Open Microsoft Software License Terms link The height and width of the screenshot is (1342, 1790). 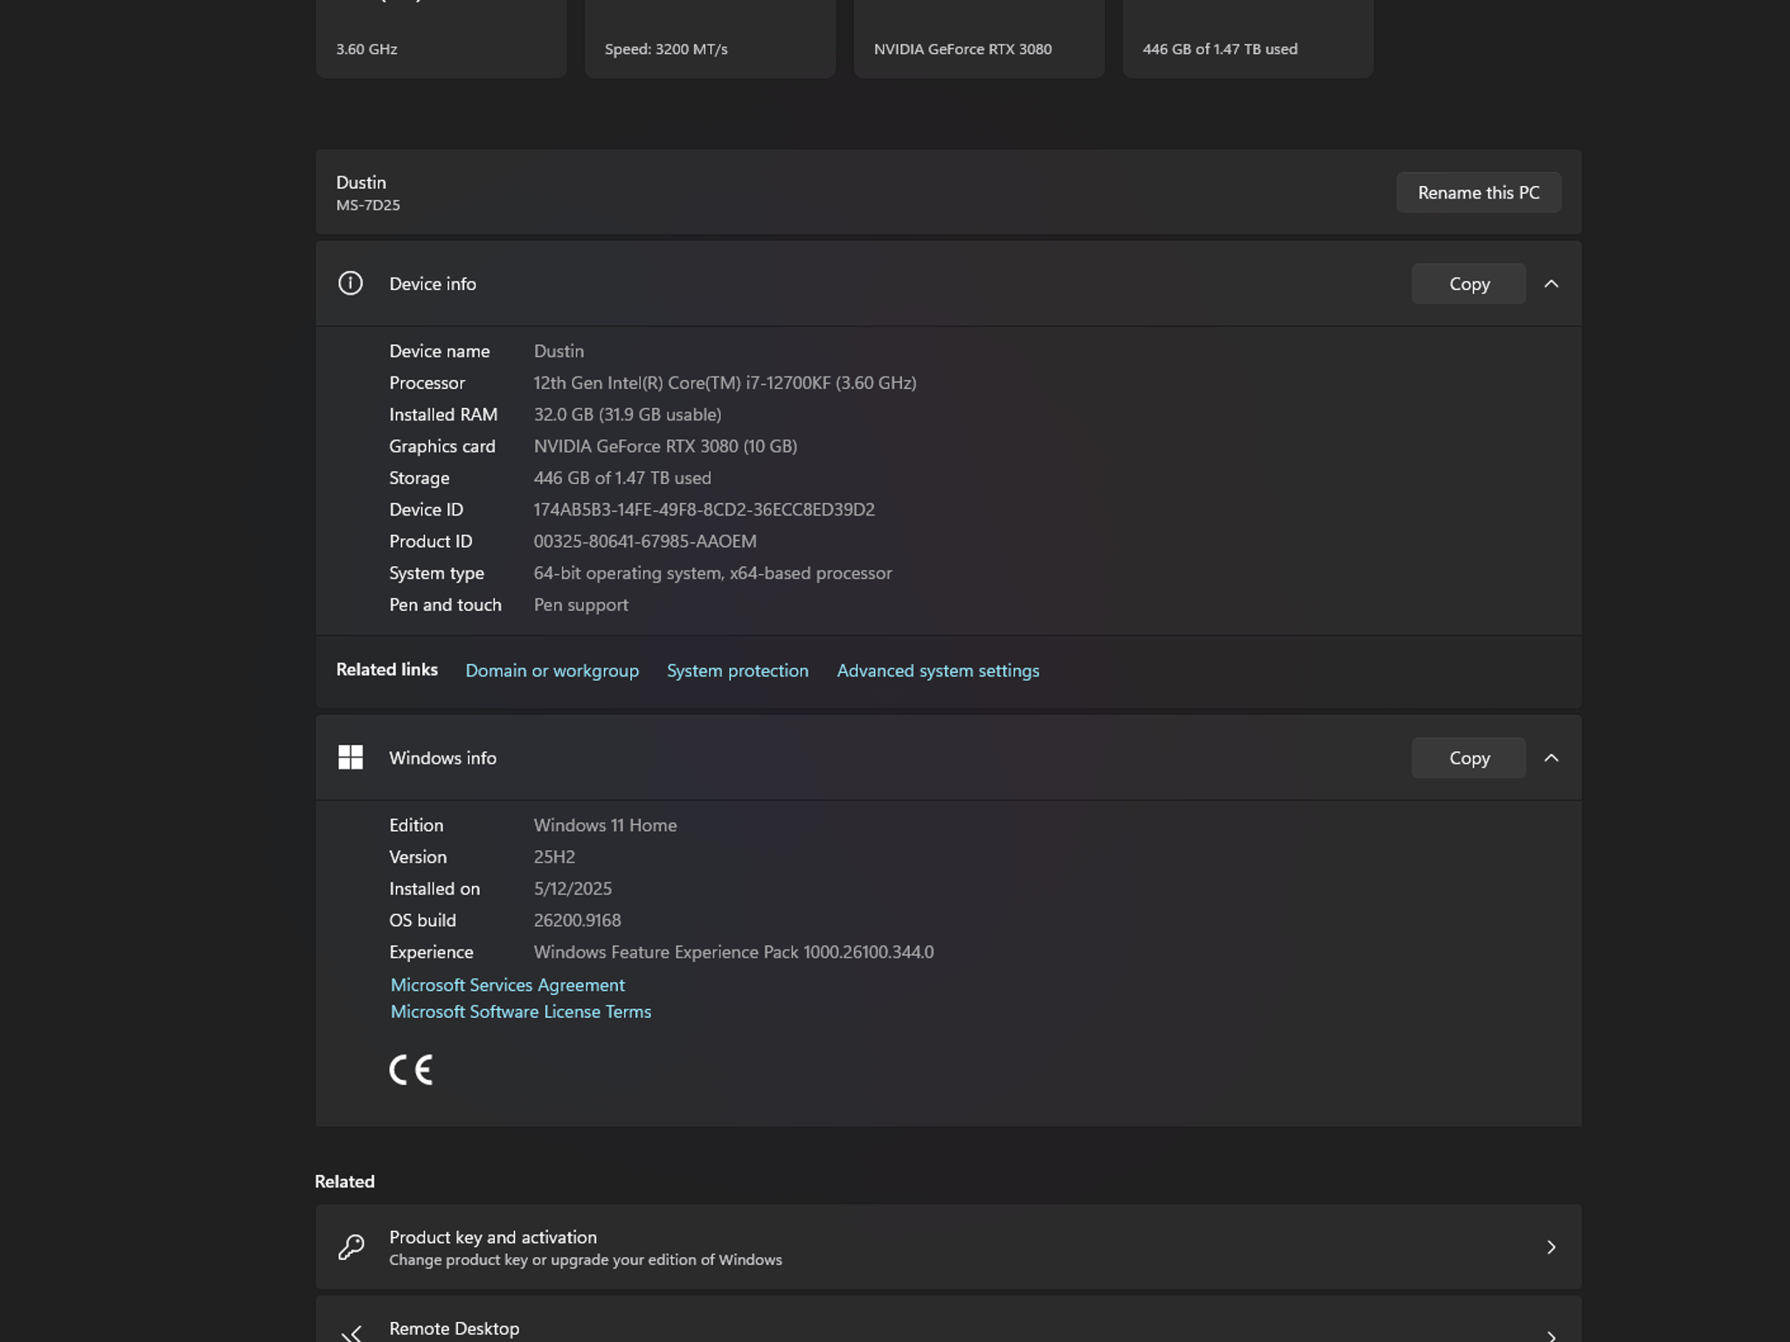pos(521,1011)
